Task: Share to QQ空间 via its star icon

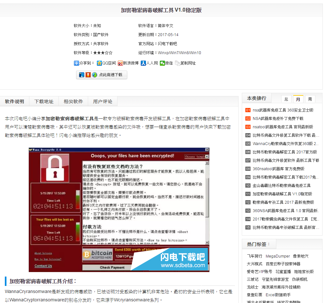Action: pos(99,63)
